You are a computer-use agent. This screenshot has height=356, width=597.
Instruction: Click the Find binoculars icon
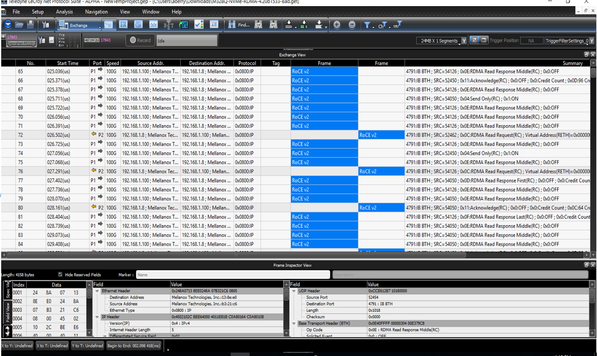[232, 25]
